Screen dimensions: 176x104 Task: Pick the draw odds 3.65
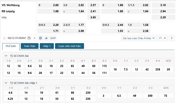[x=93, y=17]
